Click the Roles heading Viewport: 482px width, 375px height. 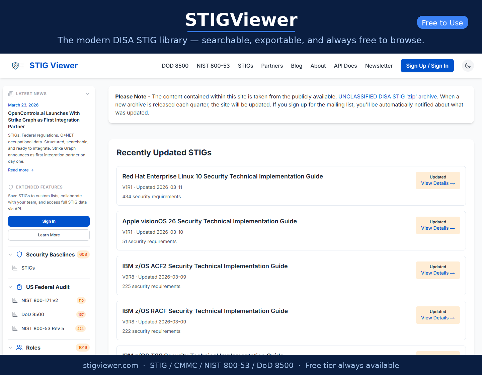33,348
